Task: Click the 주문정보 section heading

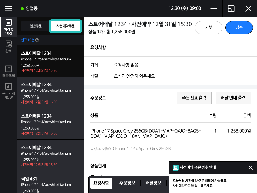Action: (x=98, y=98)
